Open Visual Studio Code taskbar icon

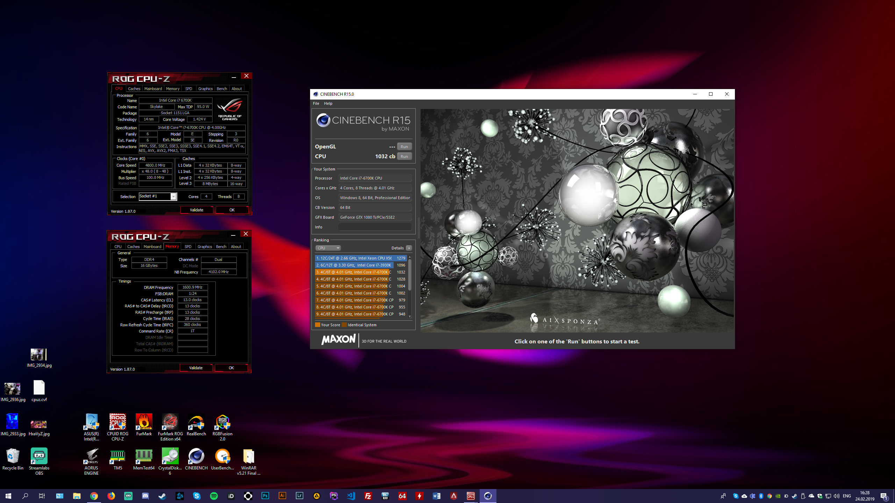coord(351,496)
